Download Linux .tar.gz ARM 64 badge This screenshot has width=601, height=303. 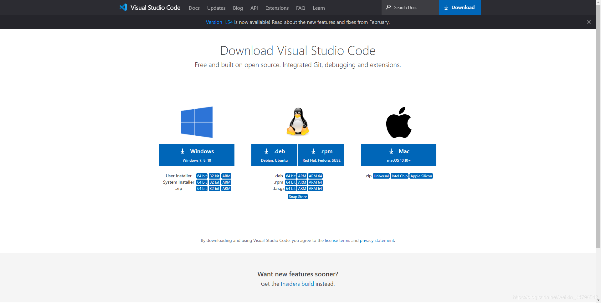point(315,189)
